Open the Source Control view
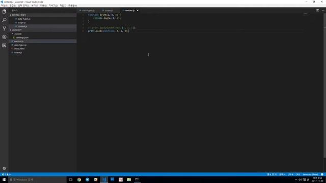 click(x=4, y=28)
